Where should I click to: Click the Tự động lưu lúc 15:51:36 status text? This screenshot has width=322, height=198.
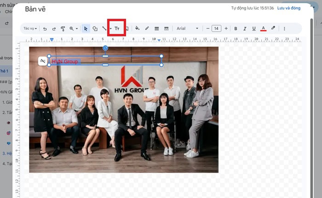(x=253, y=8)
